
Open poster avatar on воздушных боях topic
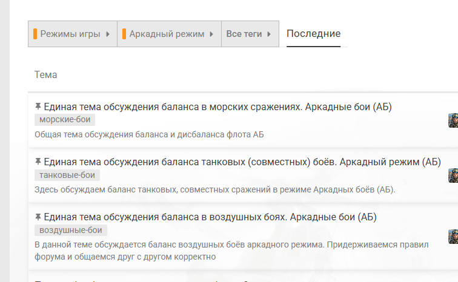click(x=453, y=236)
